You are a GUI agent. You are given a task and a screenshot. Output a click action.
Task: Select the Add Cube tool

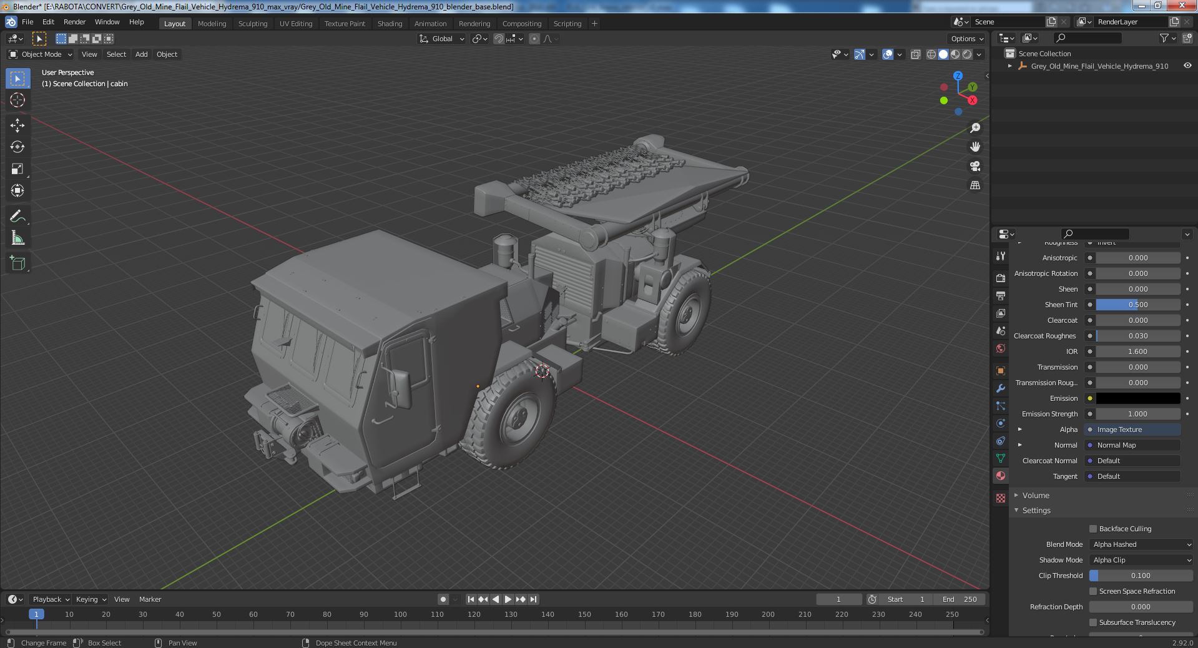click(17, 263)
